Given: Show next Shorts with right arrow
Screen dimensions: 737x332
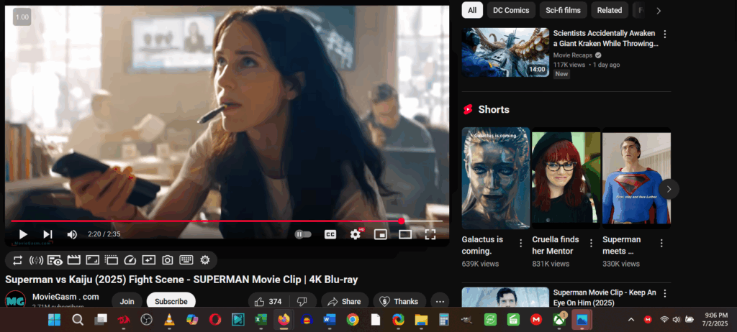Looking at the screenshot, I should 669,189.
